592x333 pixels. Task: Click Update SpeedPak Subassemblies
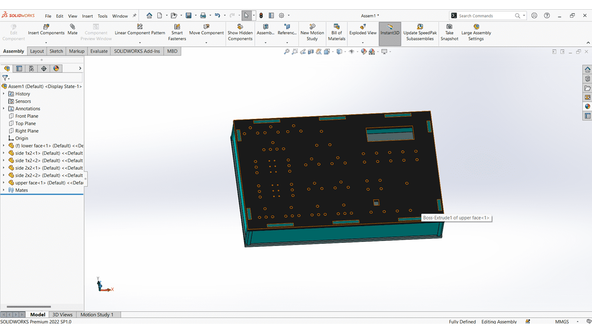(420, 32)
